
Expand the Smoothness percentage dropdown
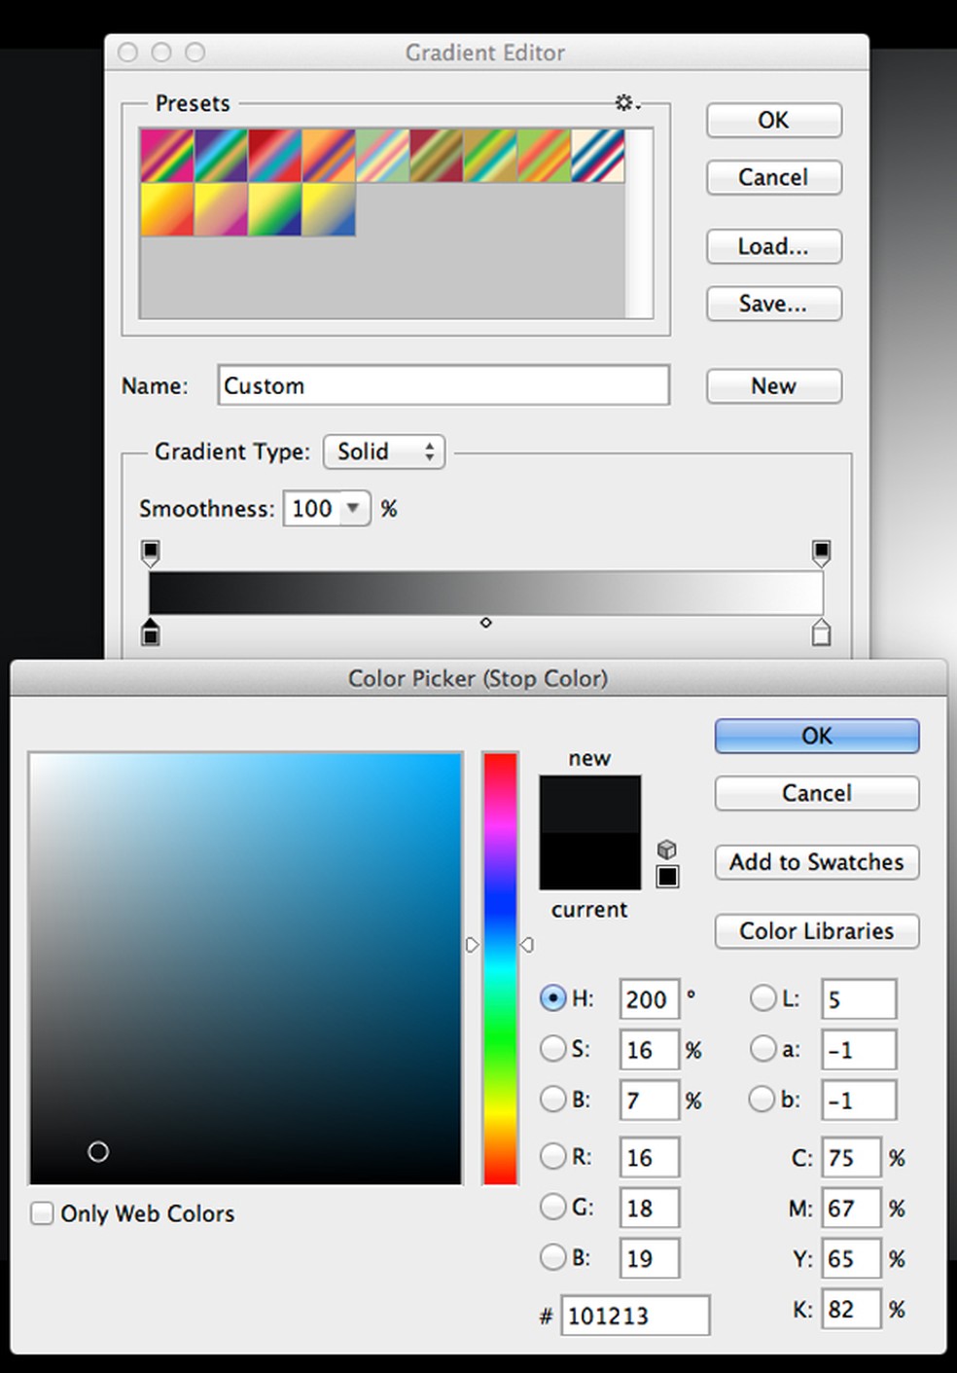(354, 508)
